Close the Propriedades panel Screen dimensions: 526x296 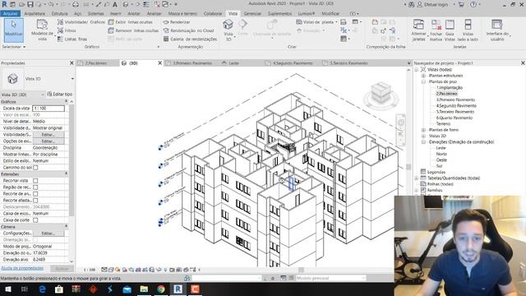point(72,63)
